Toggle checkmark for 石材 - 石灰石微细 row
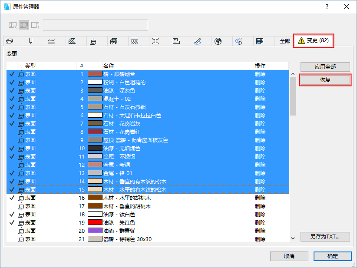This screenshot has width=357, height=268. 12,107
